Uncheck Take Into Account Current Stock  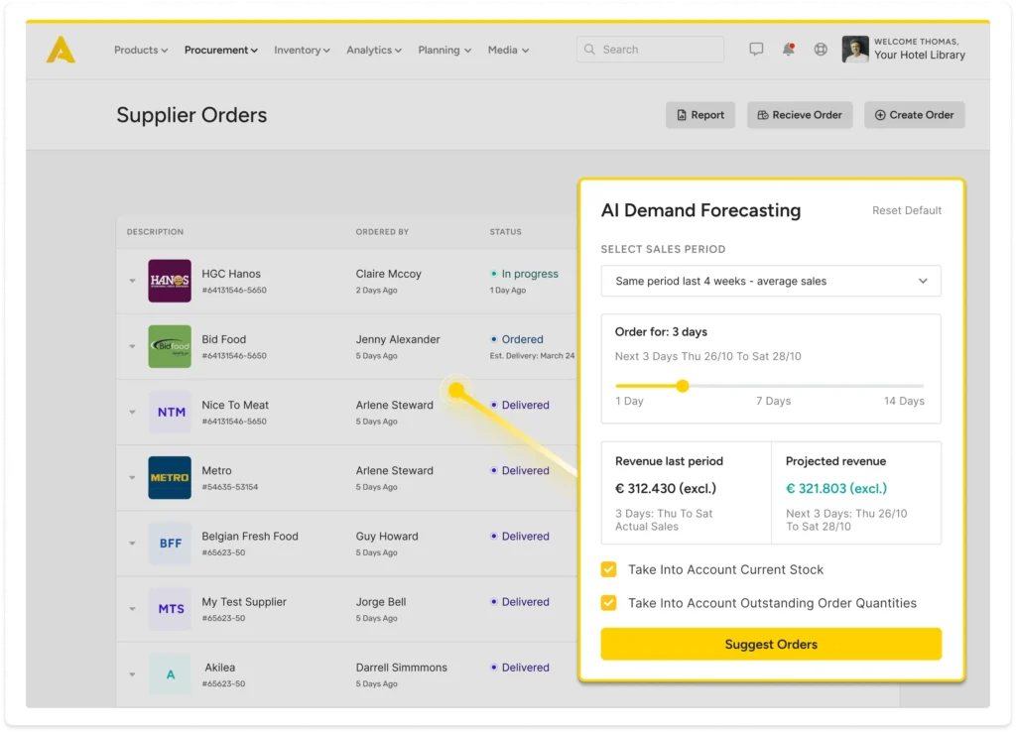point(609,569)
